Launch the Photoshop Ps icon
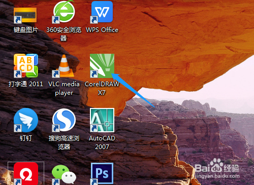254x185 pixels. coord(102,173)
